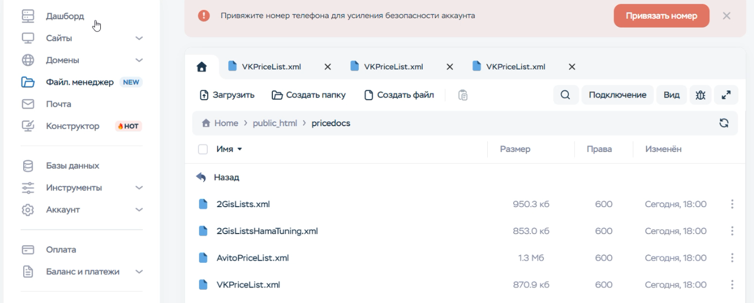Expand the Инструменты sidebar section
This screenshot has width=754, height=303.
pos(139,188)
